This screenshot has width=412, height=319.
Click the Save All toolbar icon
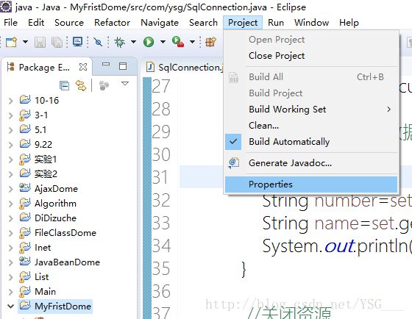coord(57,42)
